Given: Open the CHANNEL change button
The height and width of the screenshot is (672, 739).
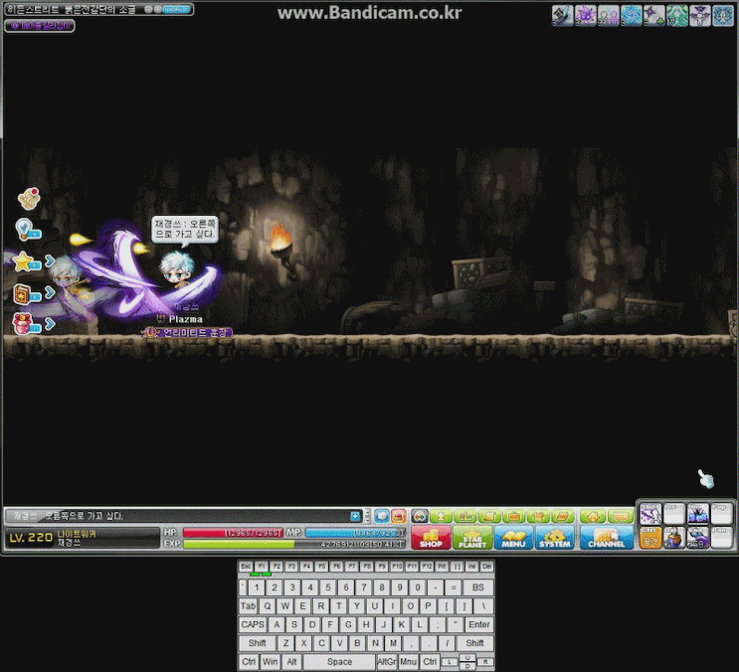Looking at the screenshot, I should pos(607,538).
